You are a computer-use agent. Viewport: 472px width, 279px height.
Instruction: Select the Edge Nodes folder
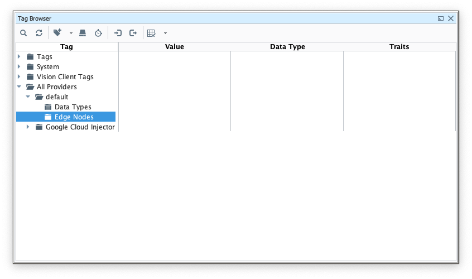click(74, 117)
